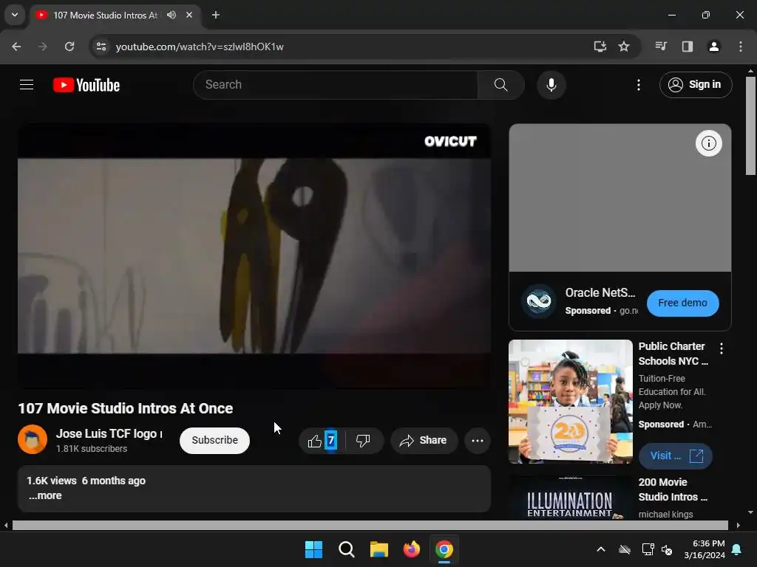Click the scroll right arrow
The height and width of the screenshot is (567, 757).
point(738,525)
